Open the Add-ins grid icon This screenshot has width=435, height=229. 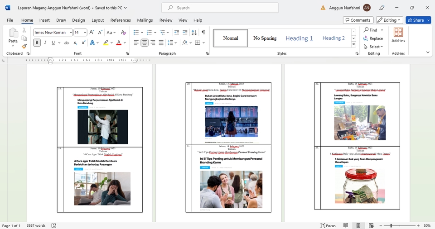coord(398,32)
